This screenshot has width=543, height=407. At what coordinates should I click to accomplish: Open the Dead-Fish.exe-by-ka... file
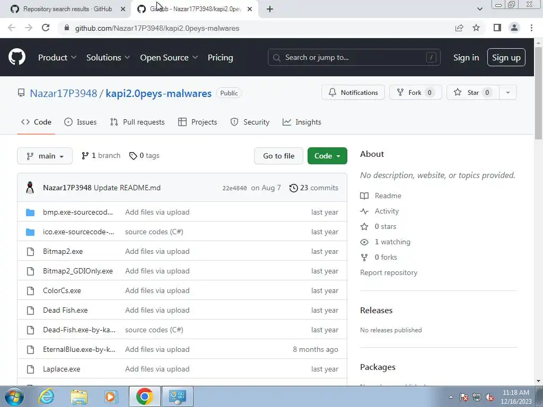click(x=80, y=330)
